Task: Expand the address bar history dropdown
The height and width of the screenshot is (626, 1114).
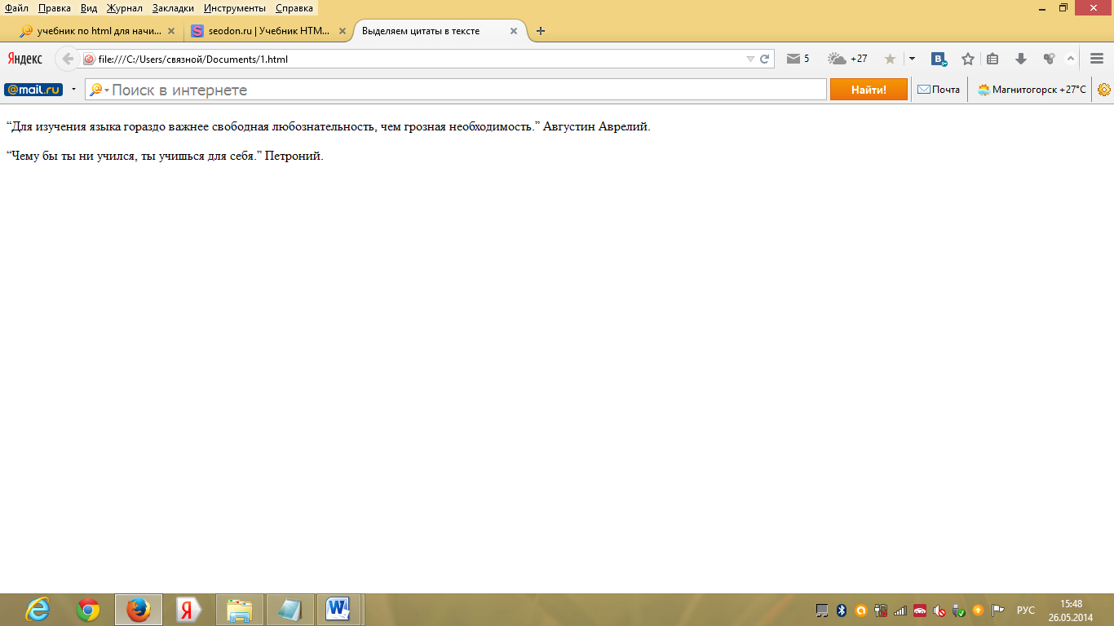Action: coord(750,59)
